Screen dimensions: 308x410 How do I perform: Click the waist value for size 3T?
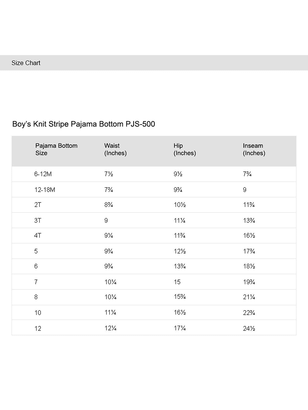click(106, 220)
